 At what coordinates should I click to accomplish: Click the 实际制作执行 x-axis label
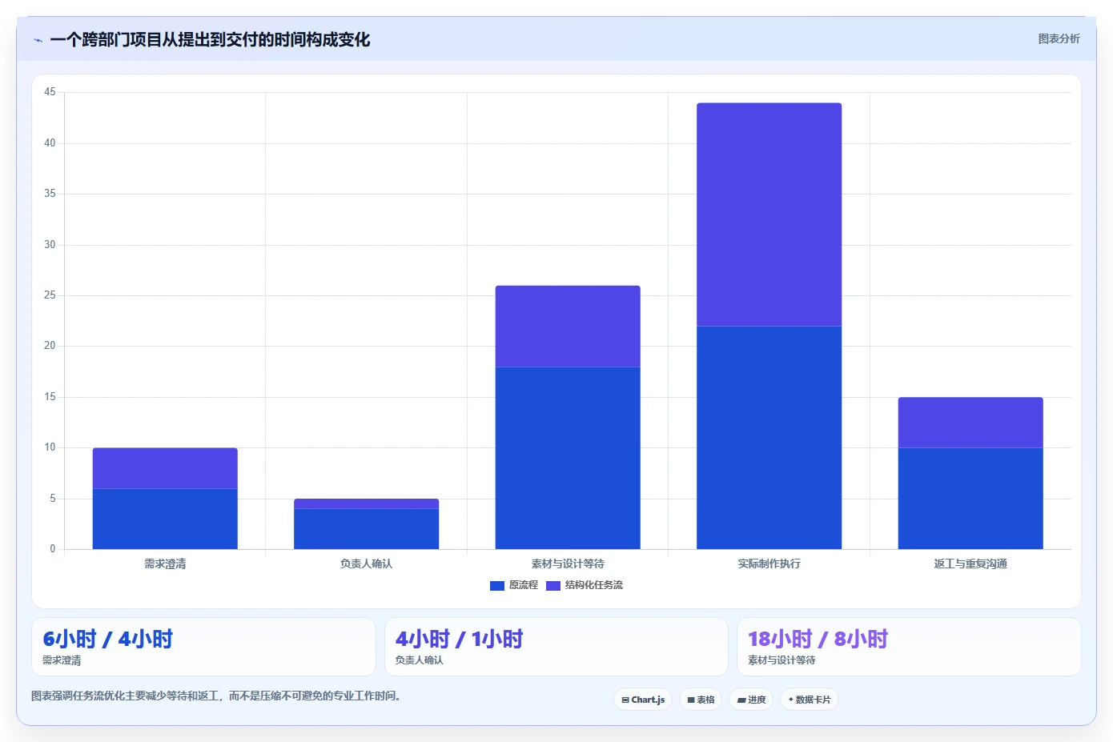tap(769, 564)
